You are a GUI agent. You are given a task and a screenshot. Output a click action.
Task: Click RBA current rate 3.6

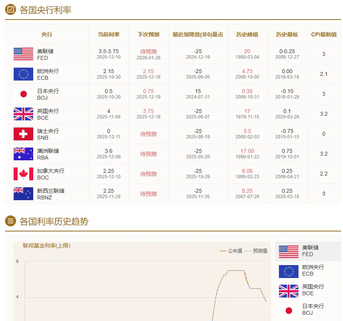pyautogui.click(x=109, y=151)
